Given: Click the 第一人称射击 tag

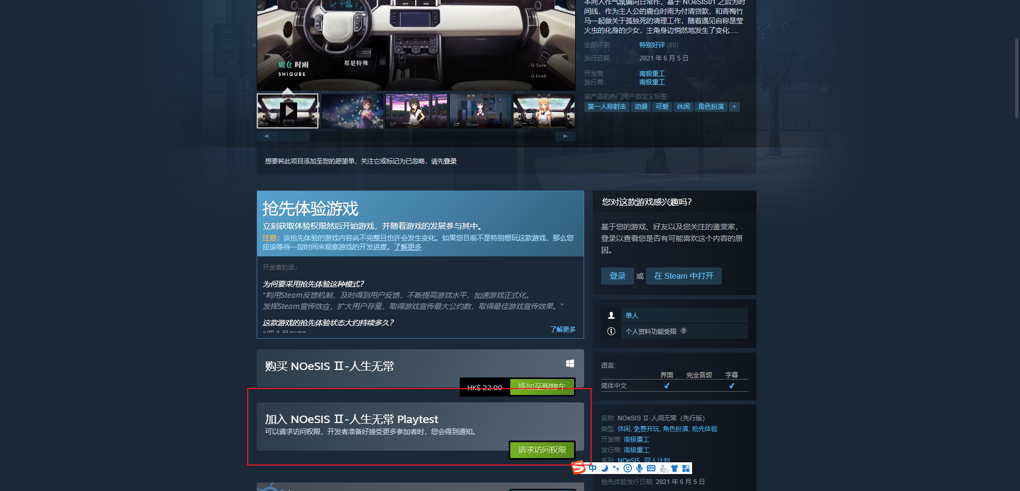Looking at the screenshot, I should click(x=606, y=107).
